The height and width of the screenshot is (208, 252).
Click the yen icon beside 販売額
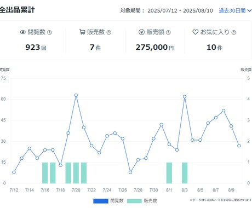click(x=141, y=32)
